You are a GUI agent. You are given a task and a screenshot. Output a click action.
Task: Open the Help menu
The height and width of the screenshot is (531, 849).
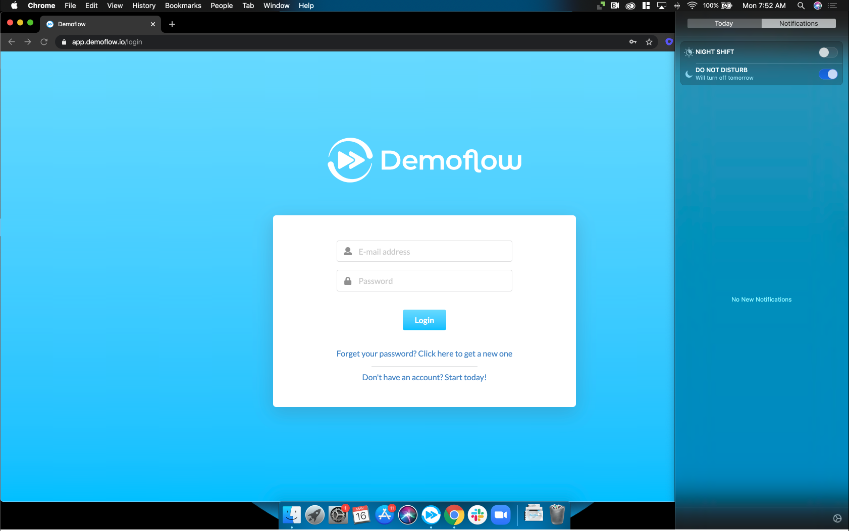pyautogui.click(x=306, y=6)
